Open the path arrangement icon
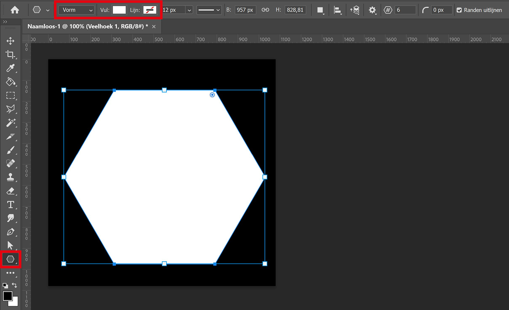This screenshot has width=509, height=310. tap(355, 10)
